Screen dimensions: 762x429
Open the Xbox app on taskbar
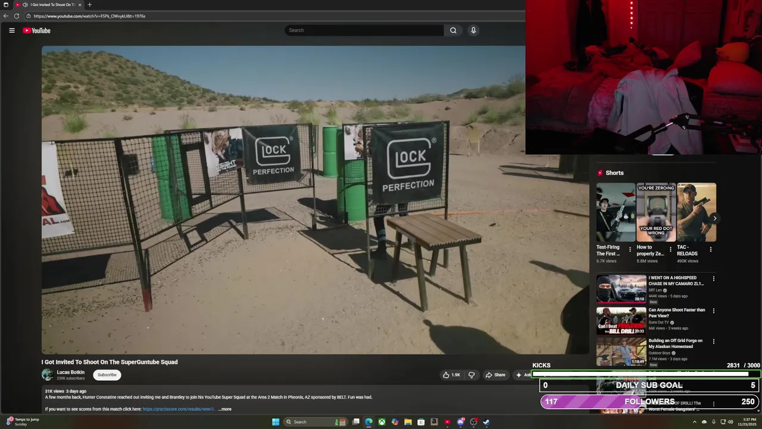click(382, 422)
